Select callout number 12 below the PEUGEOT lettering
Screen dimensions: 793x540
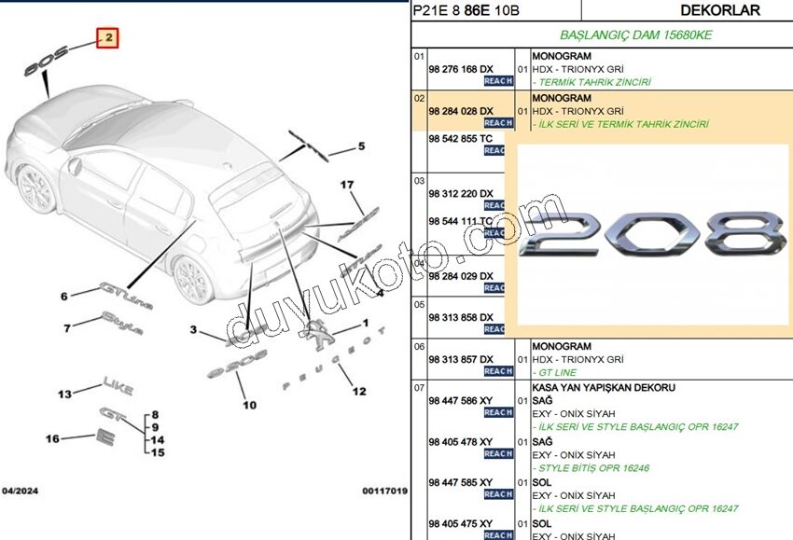click(359, 392)
